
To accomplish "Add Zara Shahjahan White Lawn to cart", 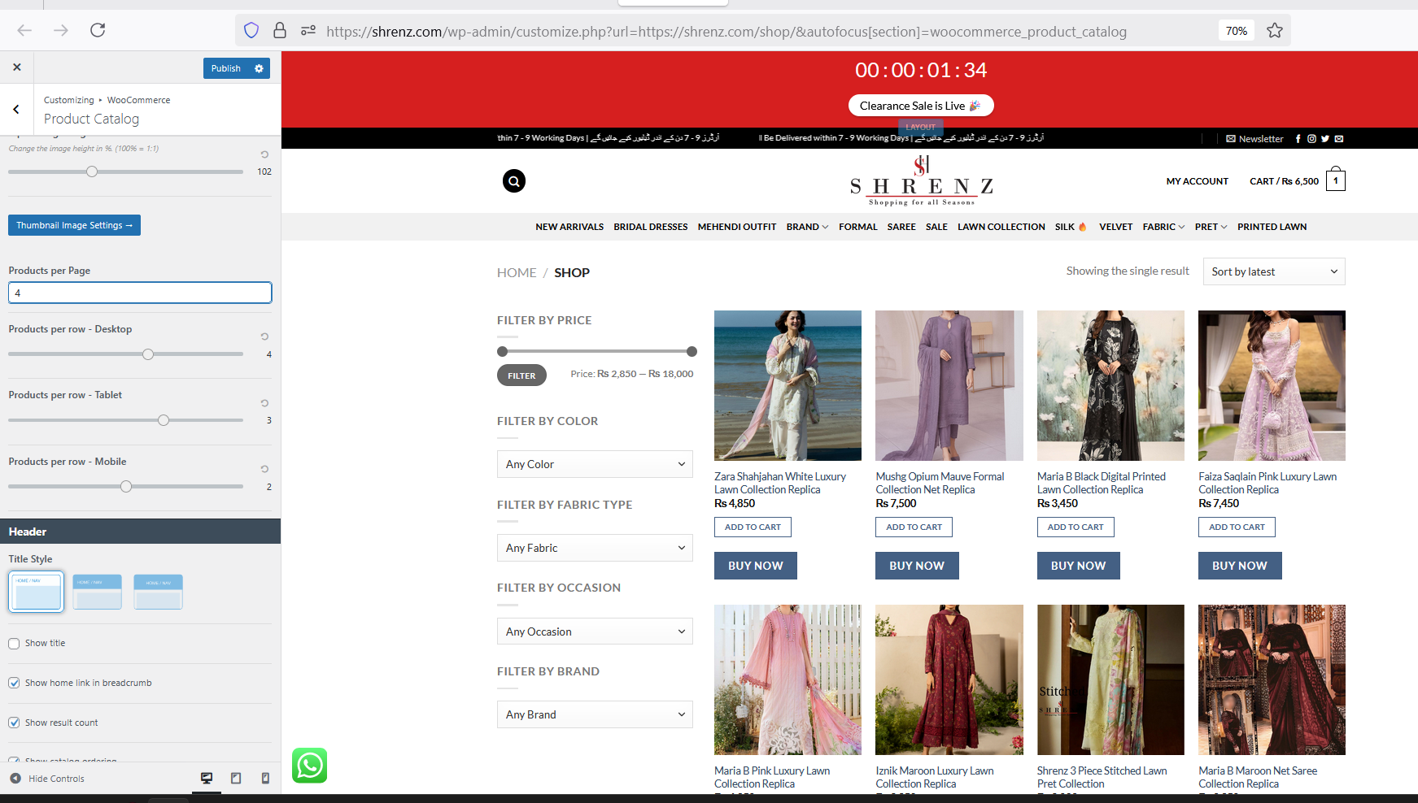I will pyautogui.click(x=753, y=527).
